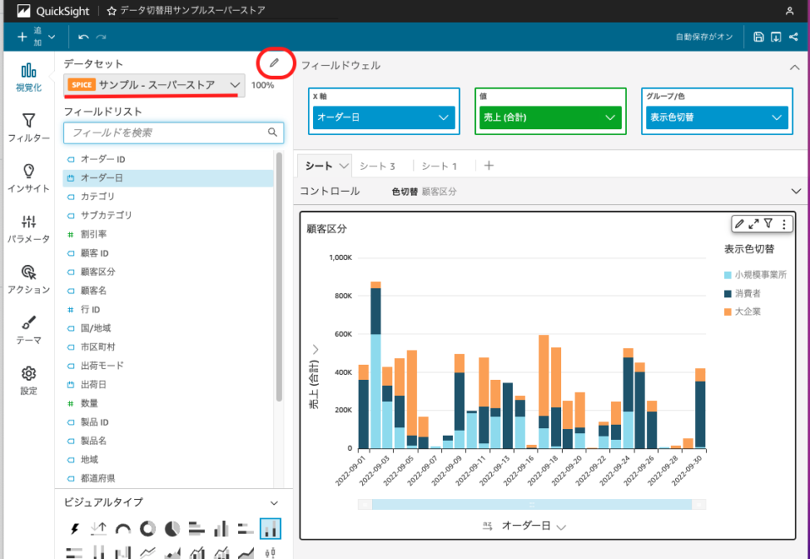The image size is (810, 559).
Task: Open the visual filter icon on the chart
Action: [769, 224]
